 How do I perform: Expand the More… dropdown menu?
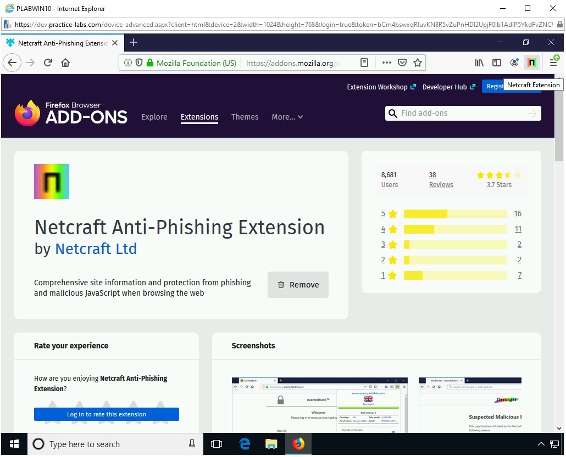coord(287,117)
